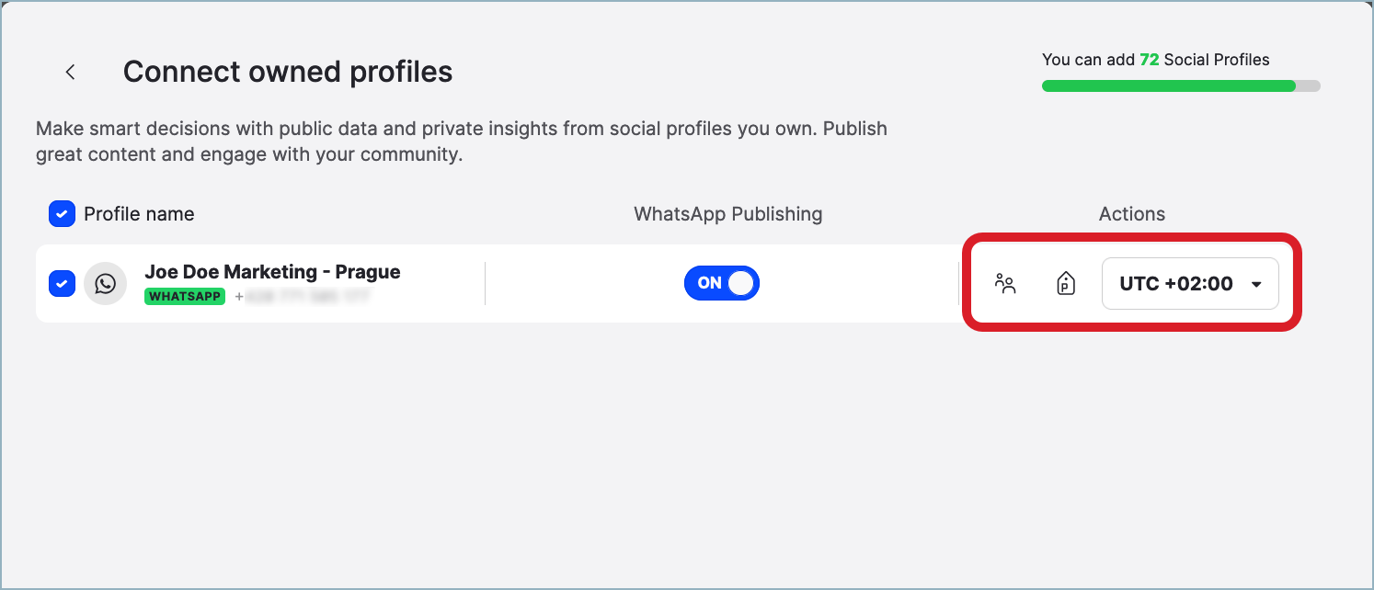This screenshot has height=590, width=1374.
Task: Click the "You can add 72 Social Profiles" text
Action: pyautogui.click(x=1155, y=60)
